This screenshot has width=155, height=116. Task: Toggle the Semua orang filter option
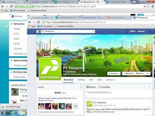19,60
